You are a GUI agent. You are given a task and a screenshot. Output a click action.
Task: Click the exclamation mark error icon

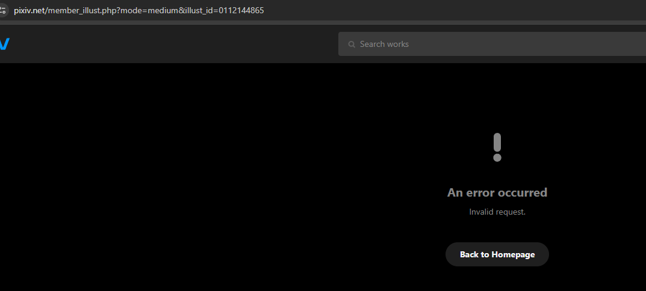(497, 147)
